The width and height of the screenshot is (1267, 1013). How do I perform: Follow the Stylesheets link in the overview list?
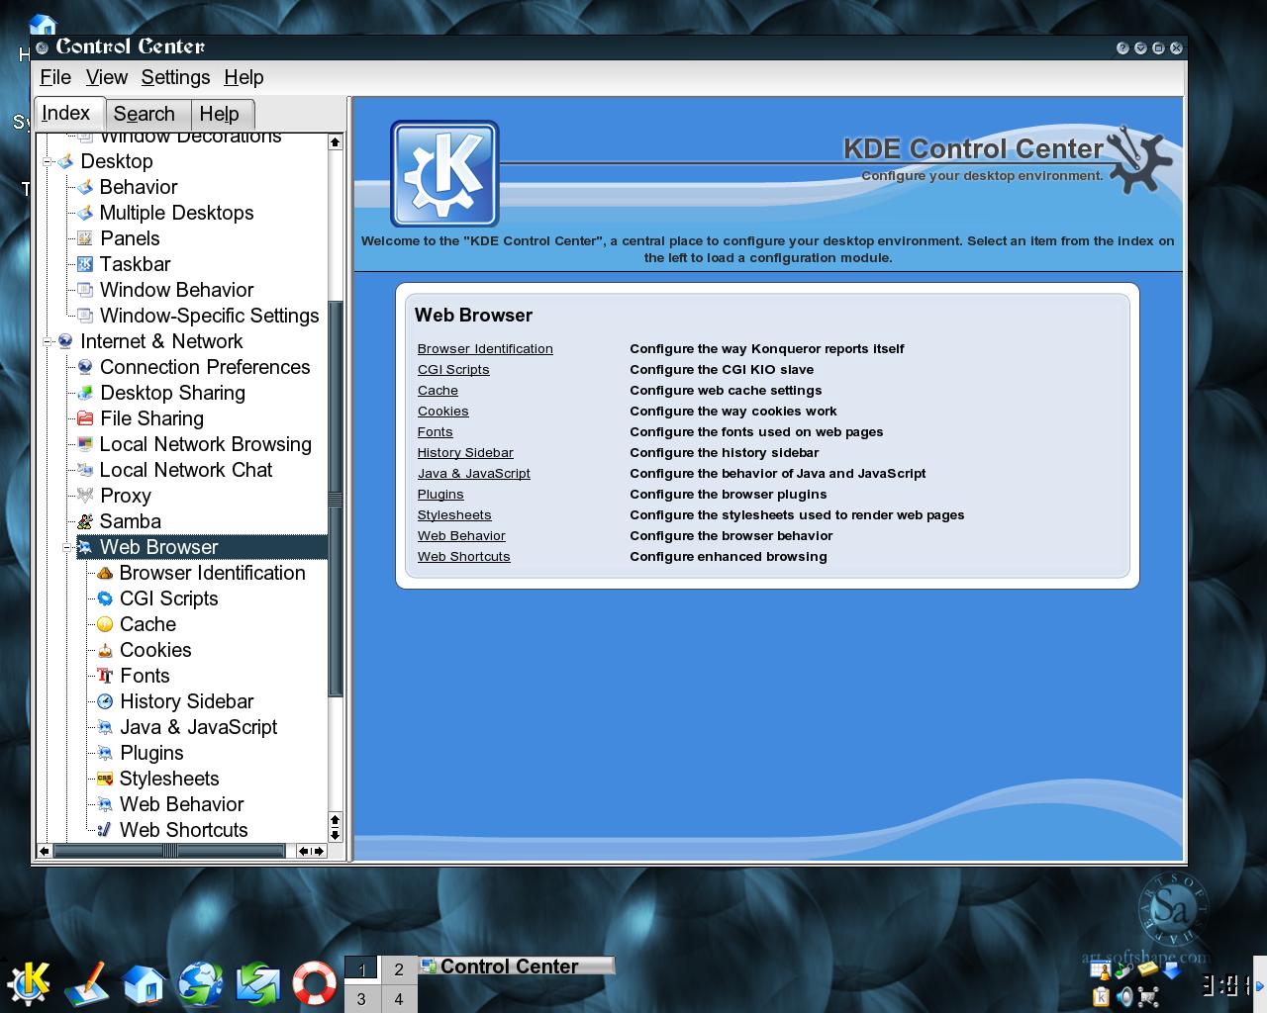[x=454, y=514]
